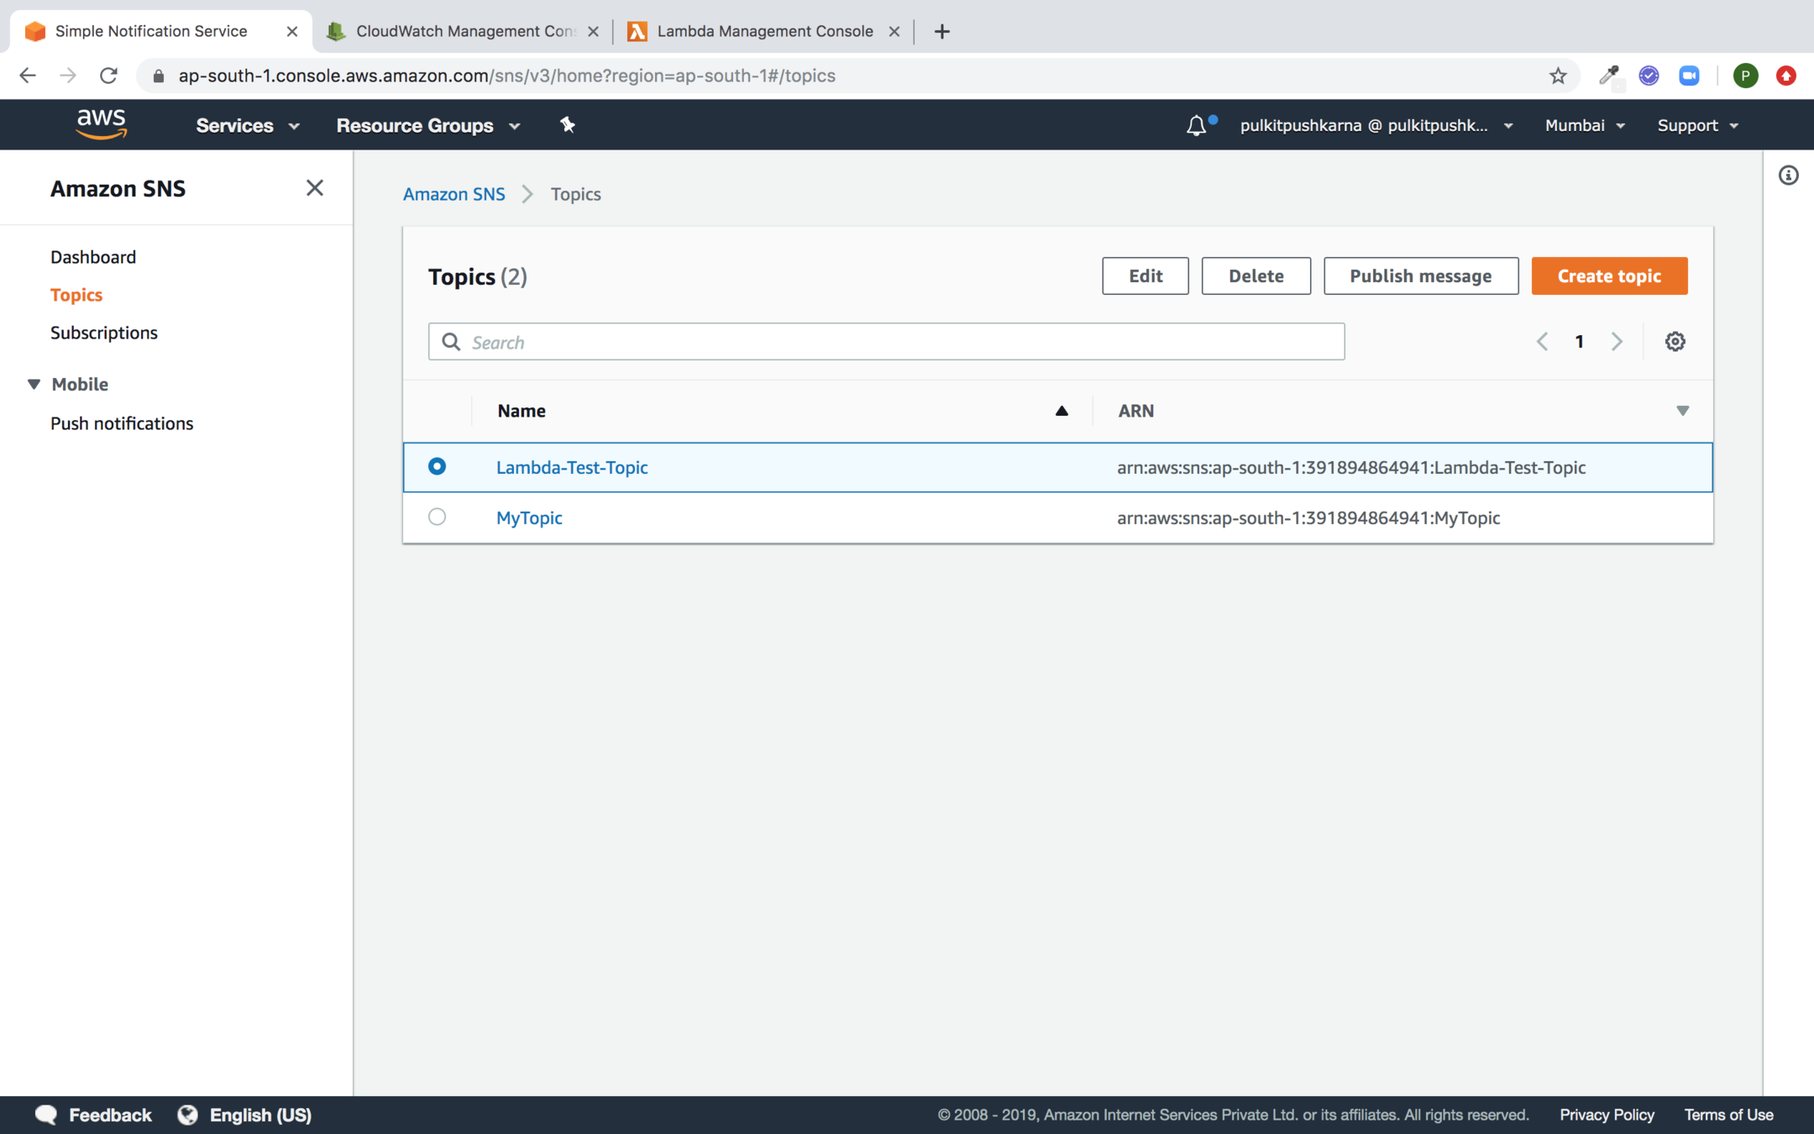1814x1134 pixels.
Task: Open the table preferences gear icon
Action: coord(1675,342)
